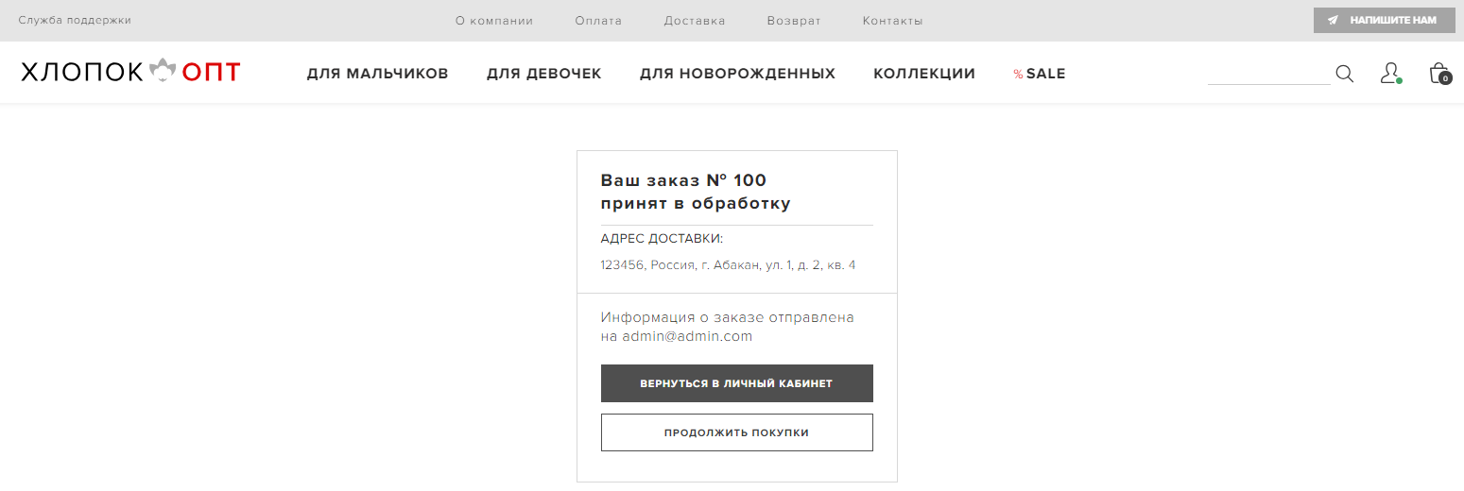Click the paper plane icon in Напишите нам
This screenshot has width=1464, height=491.
pyautogui.click(x=1333, y=20)
